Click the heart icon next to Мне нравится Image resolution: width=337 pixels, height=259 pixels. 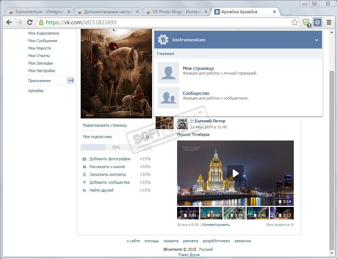pos(292,225)
